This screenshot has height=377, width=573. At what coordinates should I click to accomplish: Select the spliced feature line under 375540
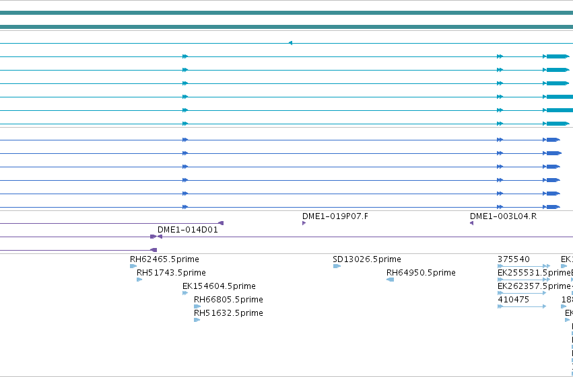click(x=524, y=266)
